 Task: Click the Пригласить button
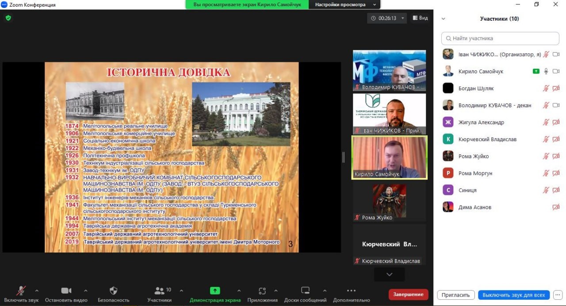click(x=456, y=295)
